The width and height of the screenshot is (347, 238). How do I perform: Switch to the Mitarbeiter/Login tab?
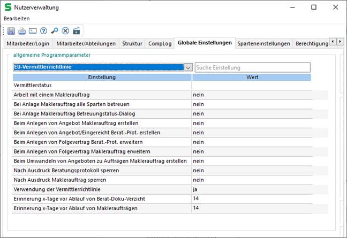(28, 43)
